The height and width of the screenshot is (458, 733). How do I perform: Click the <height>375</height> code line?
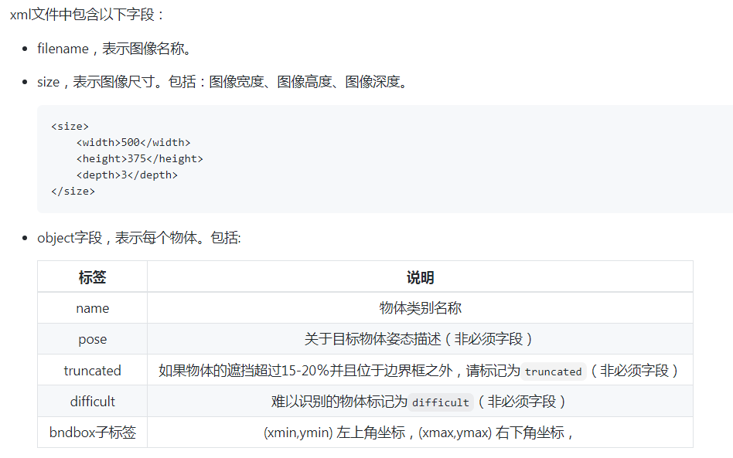coord(140,159)
